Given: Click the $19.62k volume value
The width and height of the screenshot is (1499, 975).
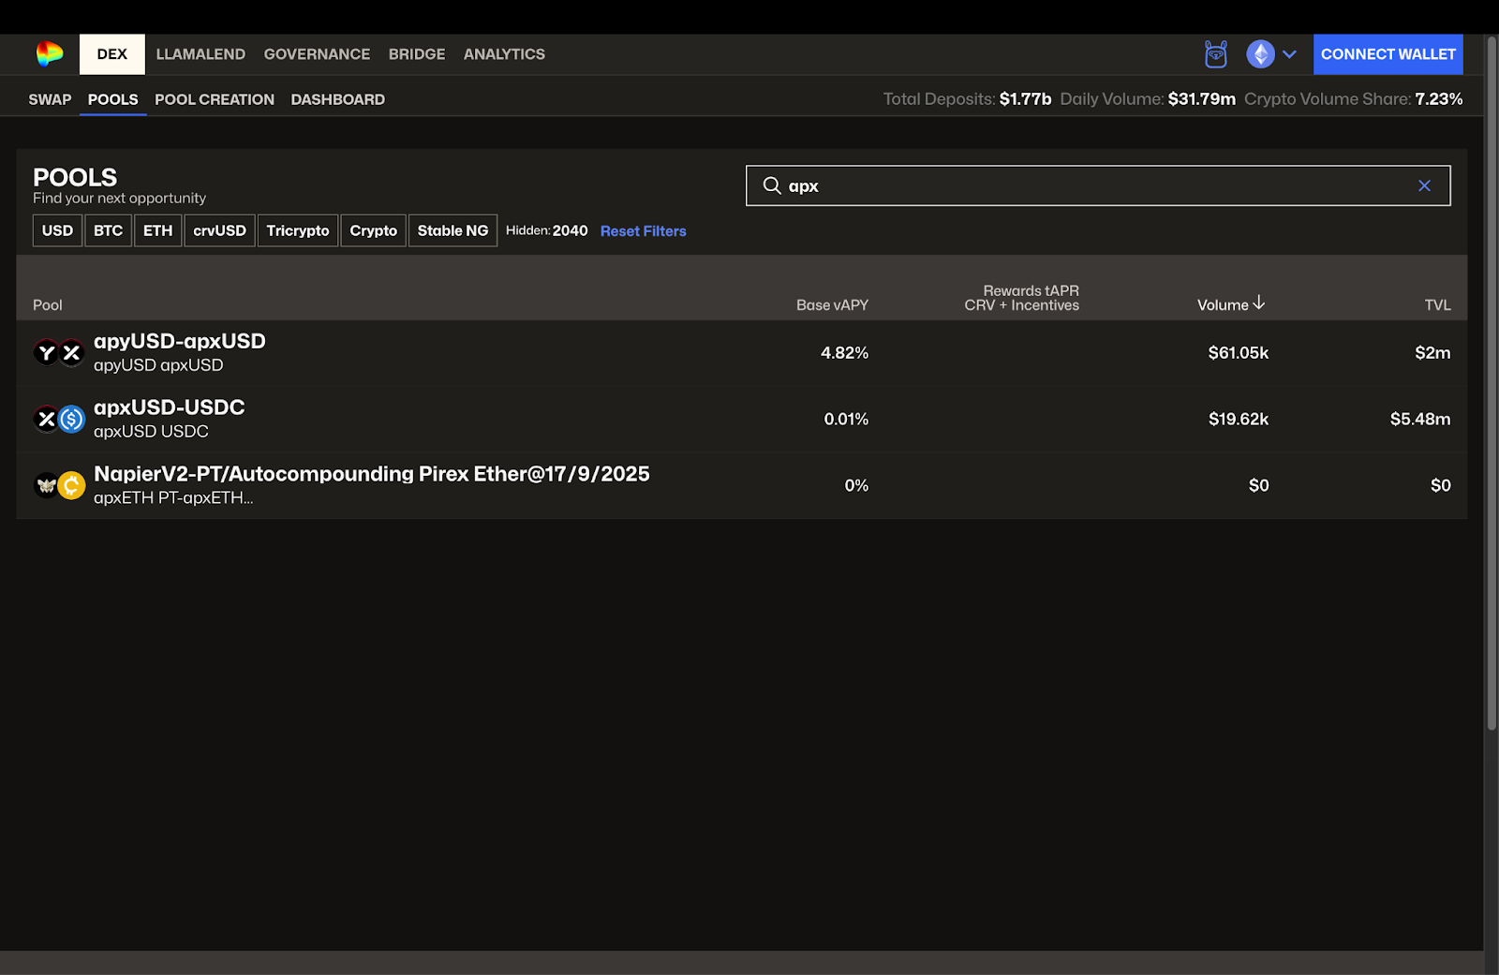Looking at the screenshot, I should (x=1238, y=420).
